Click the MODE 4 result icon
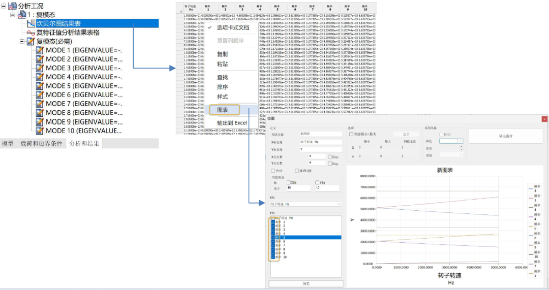Image resolution: width=549 pixels, height=290 pixels. 40,77
